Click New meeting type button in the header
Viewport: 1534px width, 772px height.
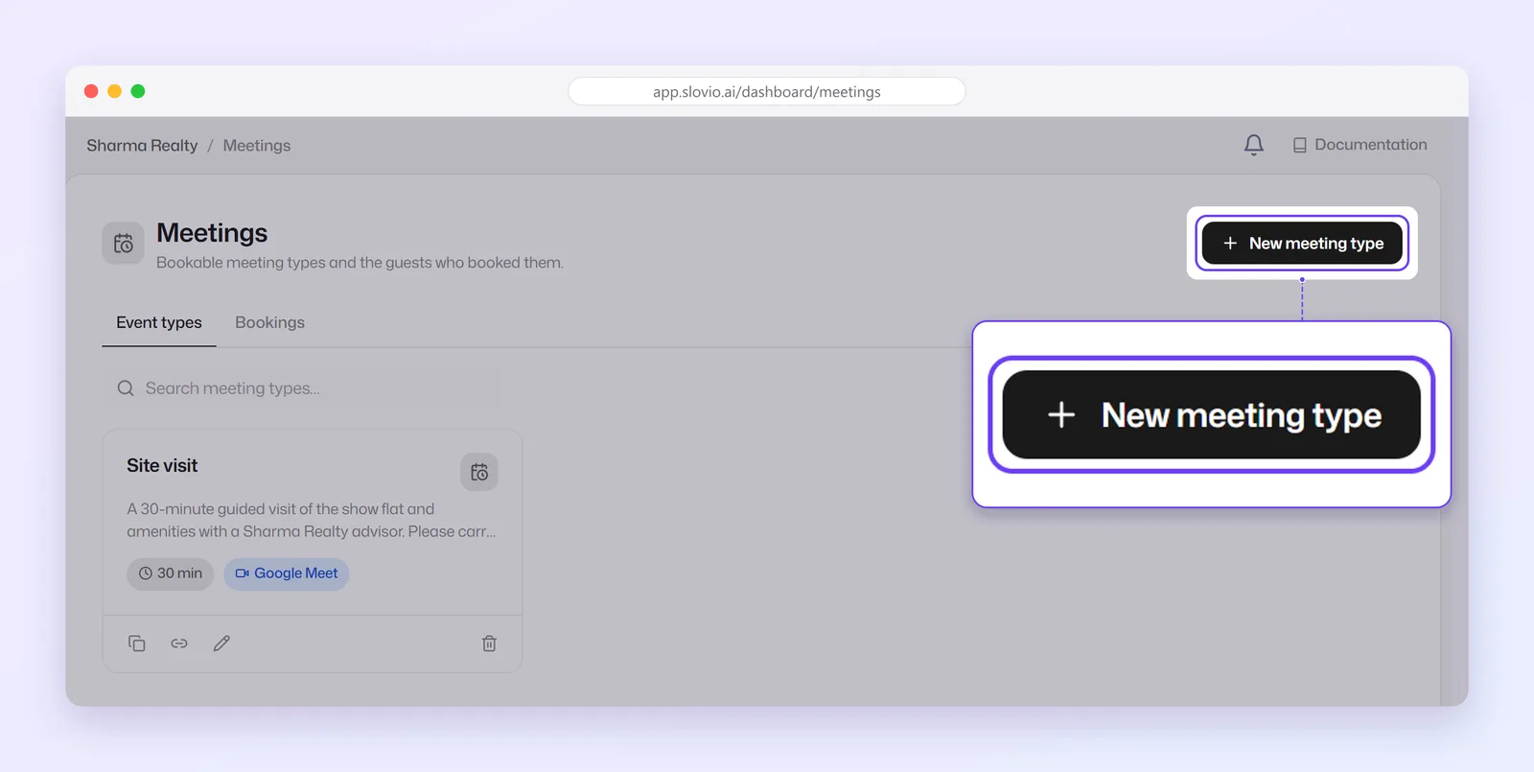[x=1302, y=244]
